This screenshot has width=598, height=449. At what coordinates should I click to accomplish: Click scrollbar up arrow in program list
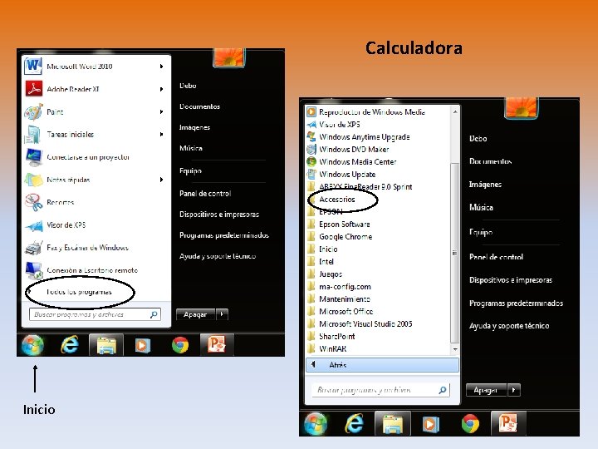tap(454, 112)
